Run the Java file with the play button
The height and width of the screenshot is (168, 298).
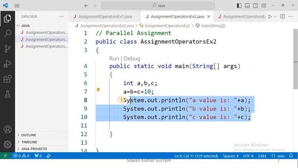click(270, 17)
